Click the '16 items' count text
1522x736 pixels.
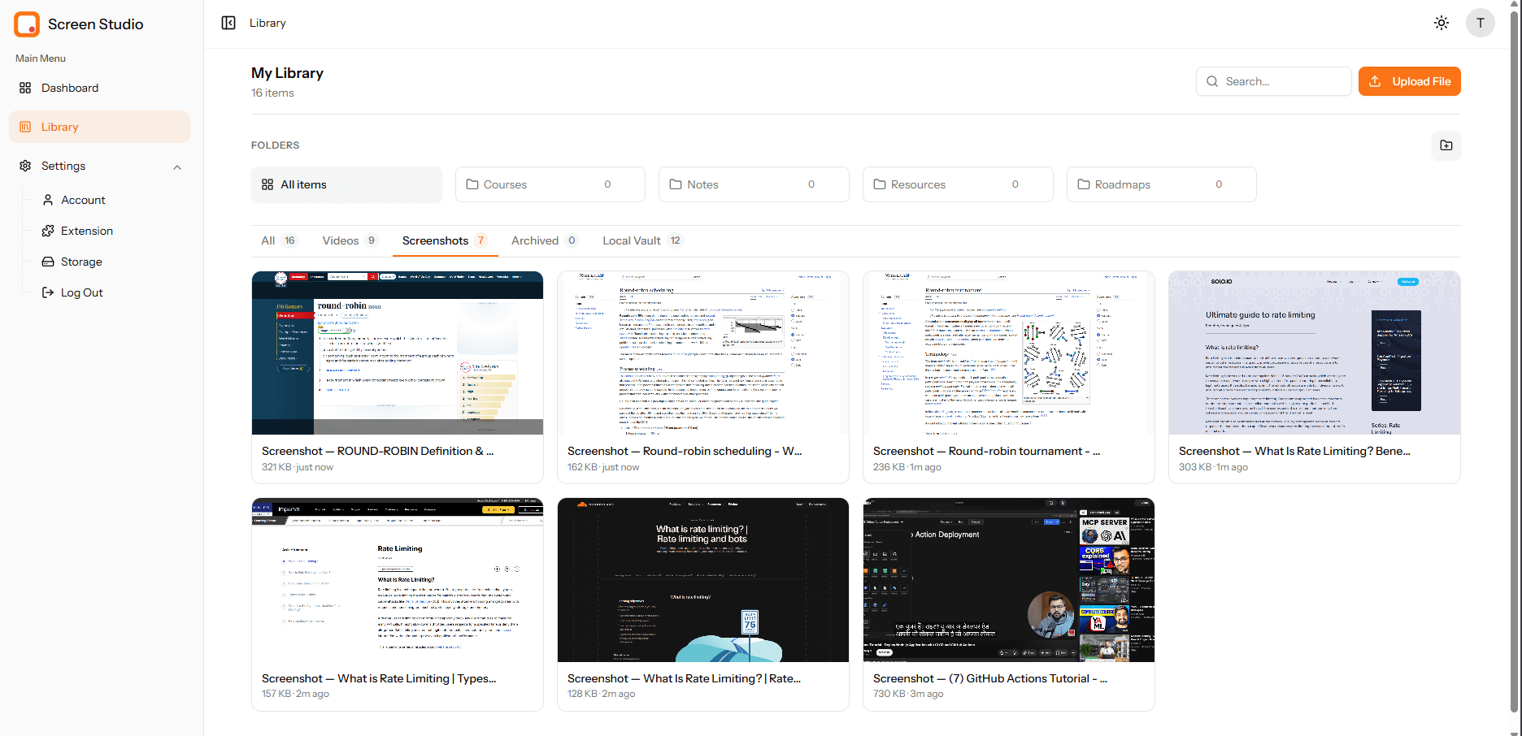tap(272, 93)
